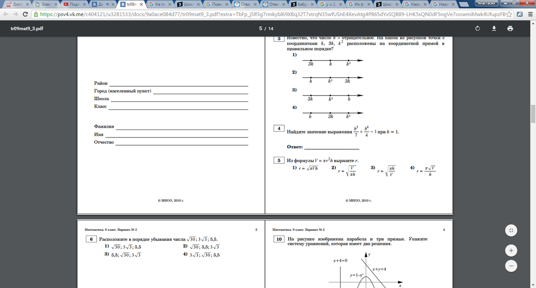
Task: Open the Chrome hamburger menu
Action: tap(530, 14)
